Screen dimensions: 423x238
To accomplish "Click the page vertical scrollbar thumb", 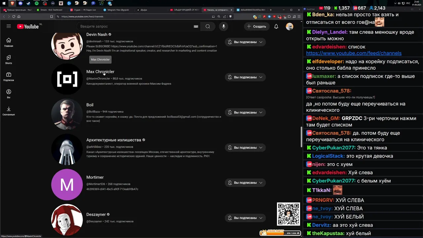I will coord(301,137).
